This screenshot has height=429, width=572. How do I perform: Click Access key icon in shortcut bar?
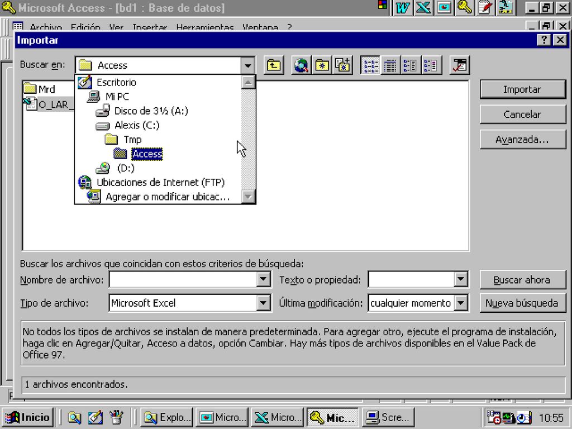pos(465,8)
